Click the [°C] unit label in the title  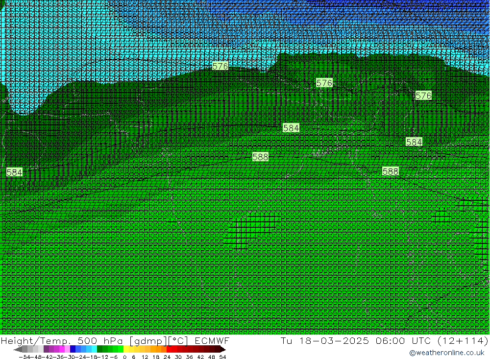click(178, 340)
